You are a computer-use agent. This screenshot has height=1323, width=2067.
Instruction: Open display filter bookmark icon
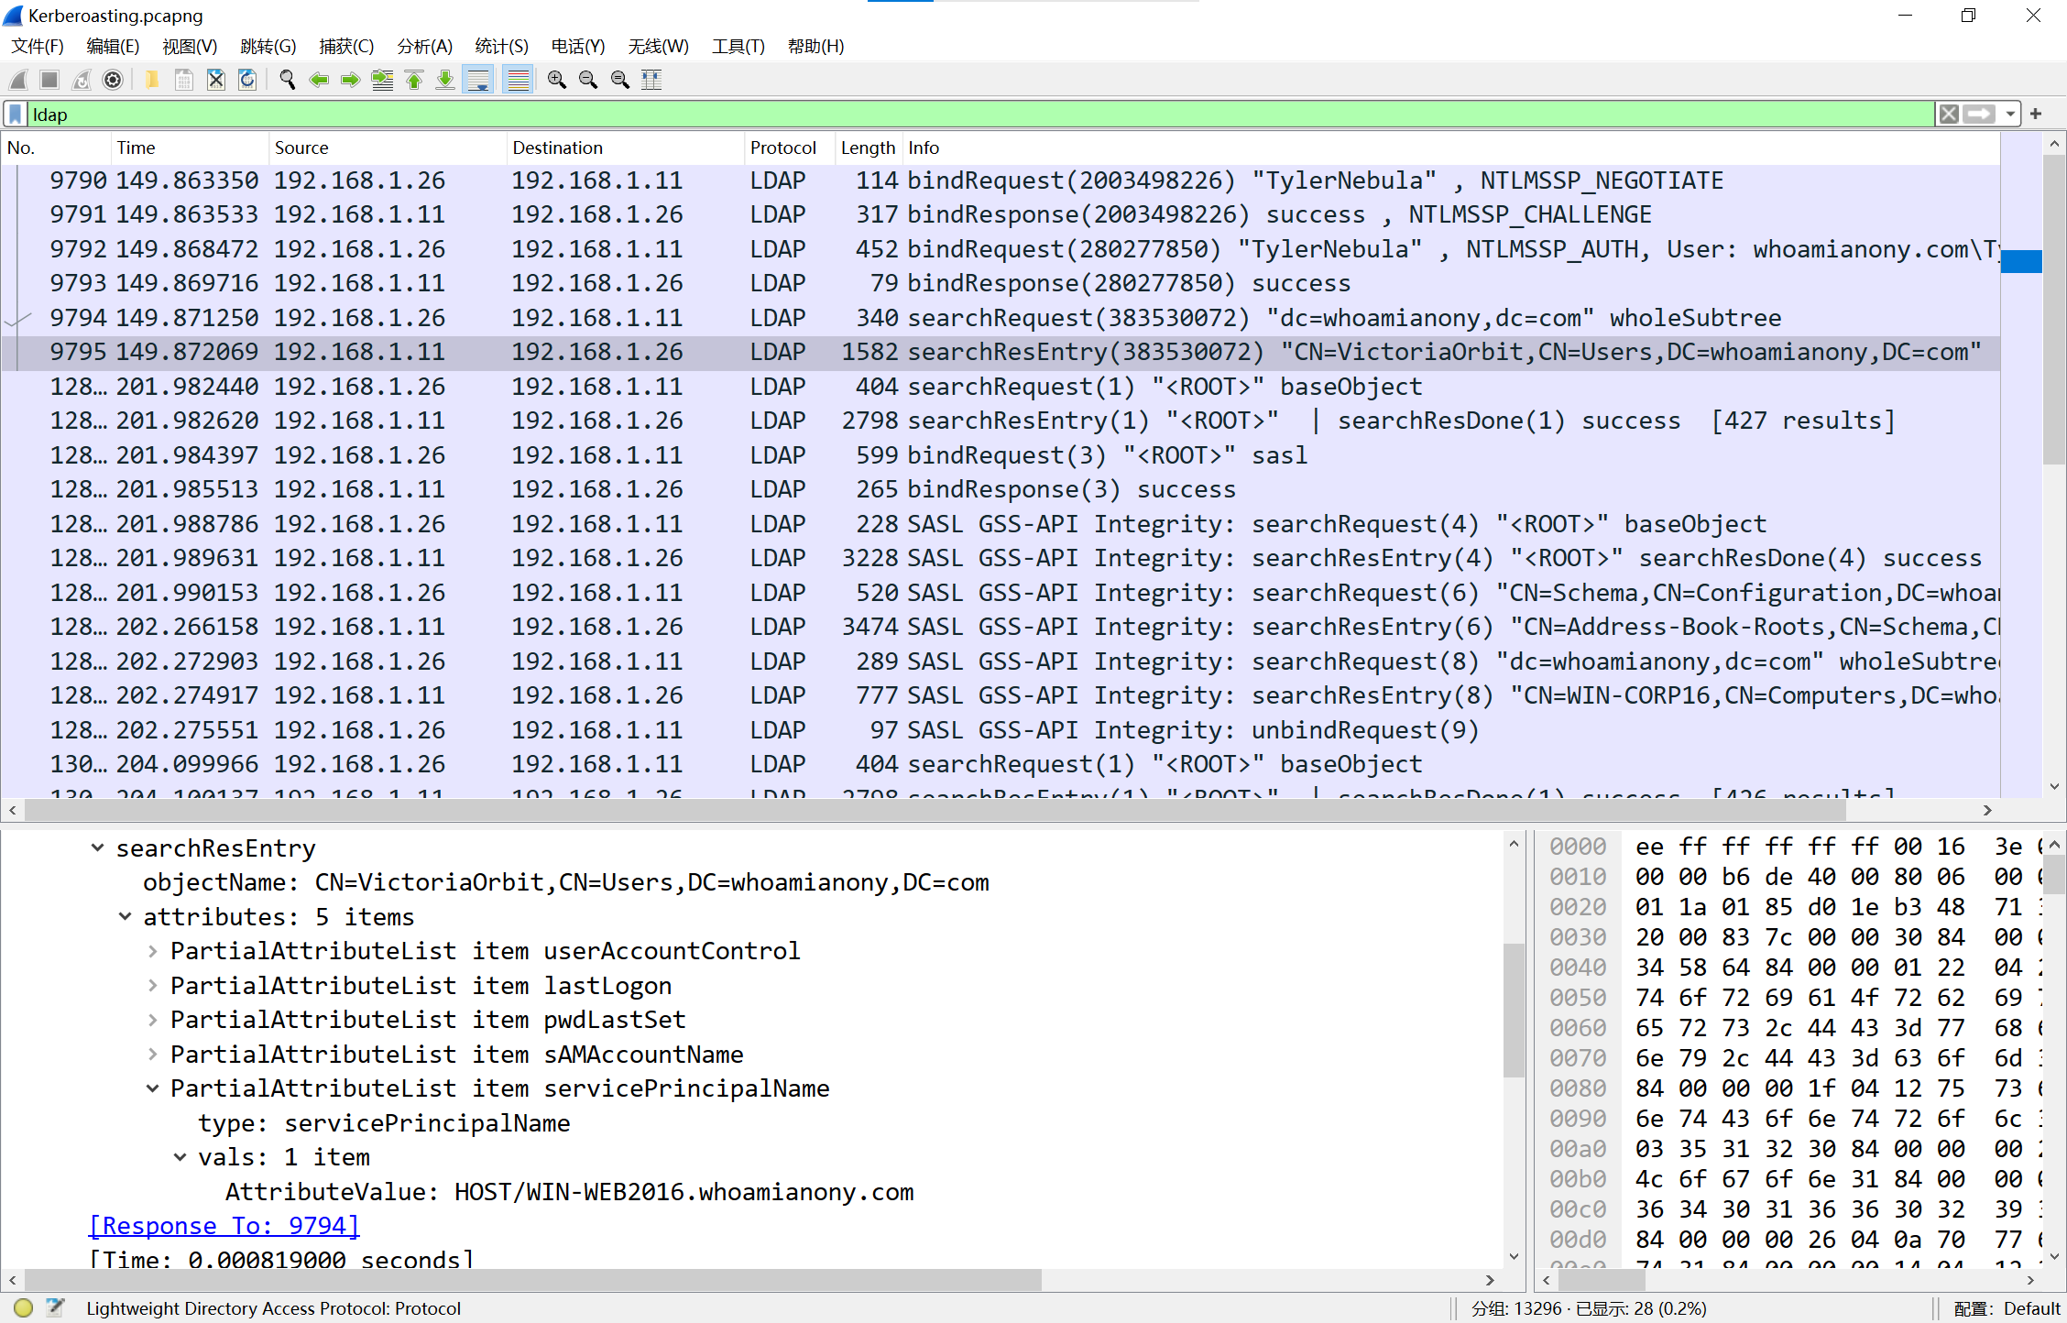pos(16,115)
